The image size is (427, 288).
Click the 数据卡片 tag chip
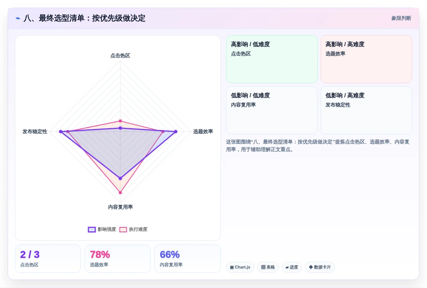(x=320, y=267)
